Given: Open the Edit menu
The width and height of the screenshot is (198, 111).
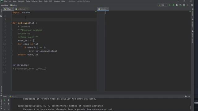Looking at the screenshot, I should (x=10, y=1).
